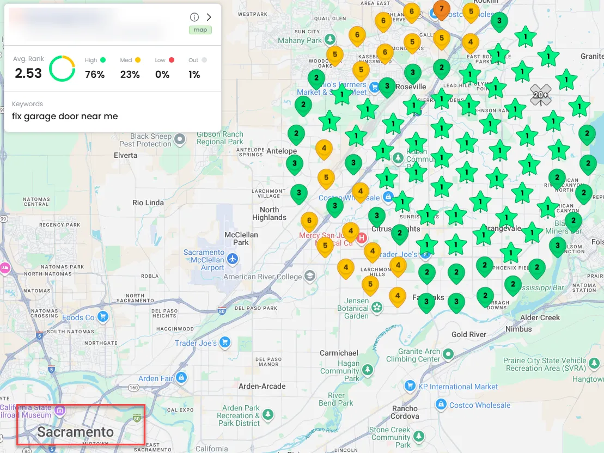Click the orange rank 7 pin
The height and width of the screenshot is (453, 604).
(x=442, y=10)
